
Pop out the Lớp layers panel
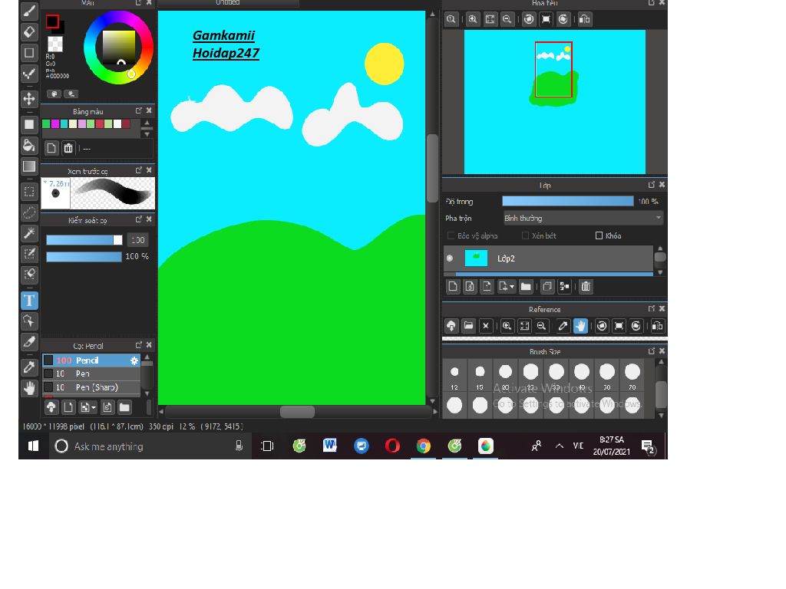[652, 185]
